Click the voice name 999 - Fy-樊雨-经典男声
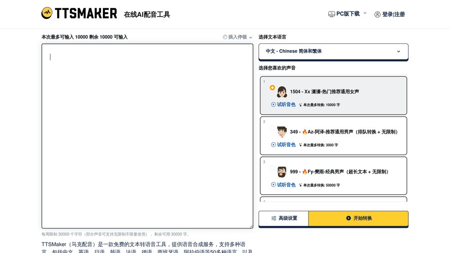The height and width of the screenshot is (253, 450). [339, 172]
